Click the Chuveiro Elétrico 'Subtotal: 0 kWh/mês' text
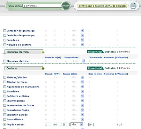141x129 pixels. tap(117, 52)
